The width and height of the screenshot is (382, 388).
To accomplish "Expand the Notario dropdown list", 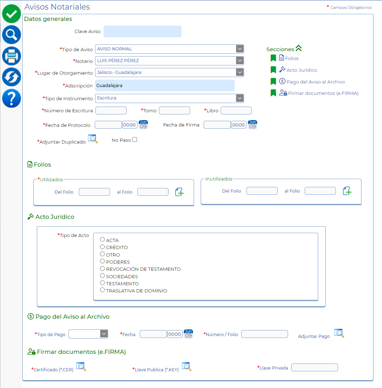I will [x=240, y=61].
